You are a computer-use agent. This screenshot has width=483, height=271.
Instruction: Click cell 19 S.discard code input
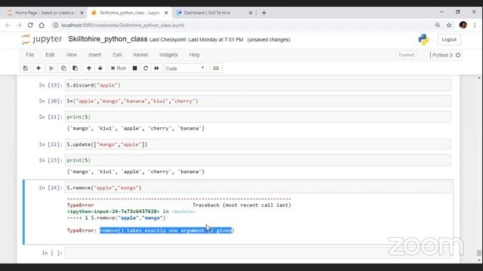(258, 85)
